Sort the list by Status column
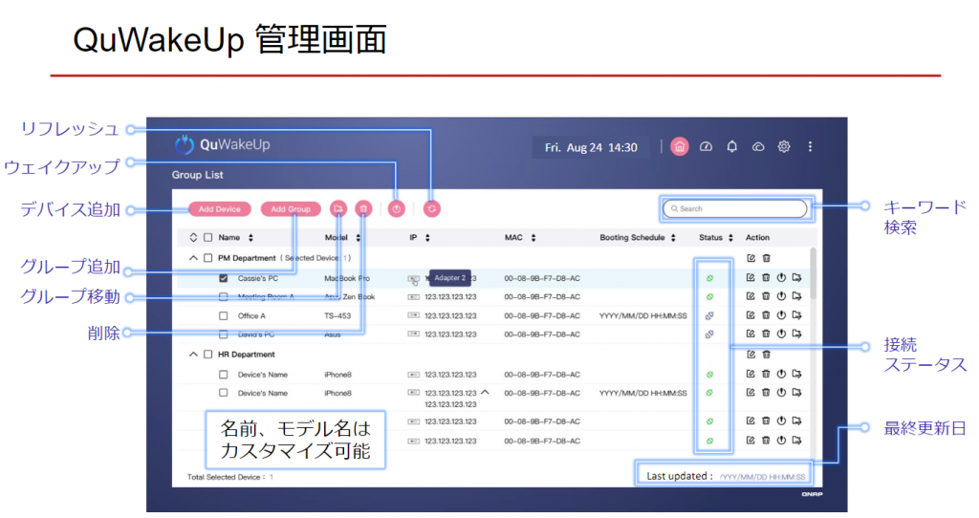Viewport: 979px width, 518px height. click(730, 238)
